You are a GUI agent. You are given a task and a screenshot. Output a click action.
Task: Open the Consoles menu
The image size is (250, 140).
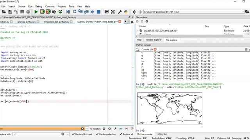tap(50, 7)
